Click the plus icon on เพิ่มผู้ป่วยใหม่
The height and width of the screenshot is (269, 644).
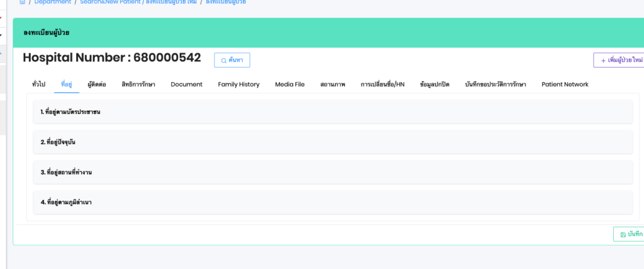point(604,60)
